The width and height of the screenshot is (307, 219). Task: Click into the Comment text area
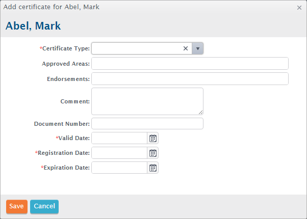(147, 101)
